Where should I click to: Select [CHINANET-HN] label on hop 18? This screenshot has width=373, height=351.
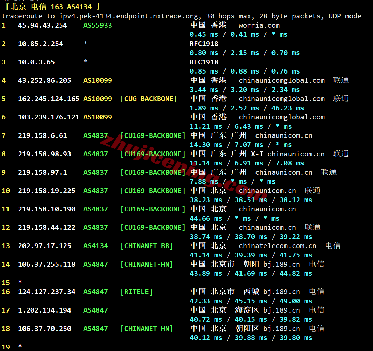tap(147, 329)
